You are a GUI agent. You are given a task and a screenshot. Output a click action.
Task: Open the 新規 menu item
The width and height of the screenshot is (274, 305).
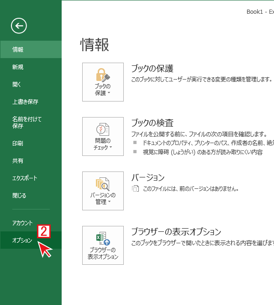coord(31,67)
